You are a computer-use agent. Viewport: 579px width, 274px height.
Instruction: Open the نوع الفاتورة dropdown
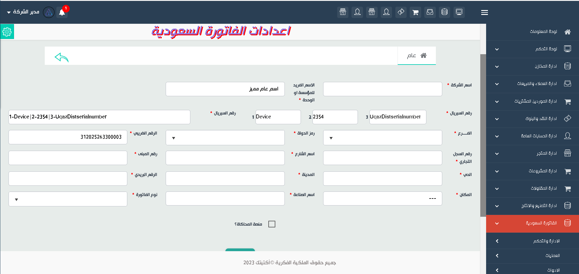[68, 199]
